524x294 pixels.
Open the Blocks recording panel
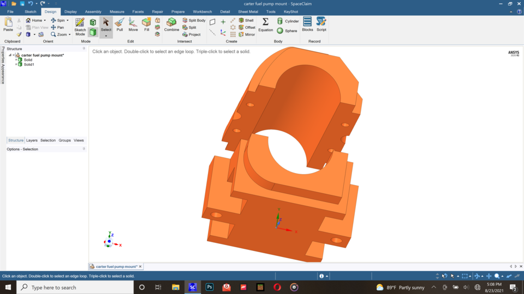307,24
